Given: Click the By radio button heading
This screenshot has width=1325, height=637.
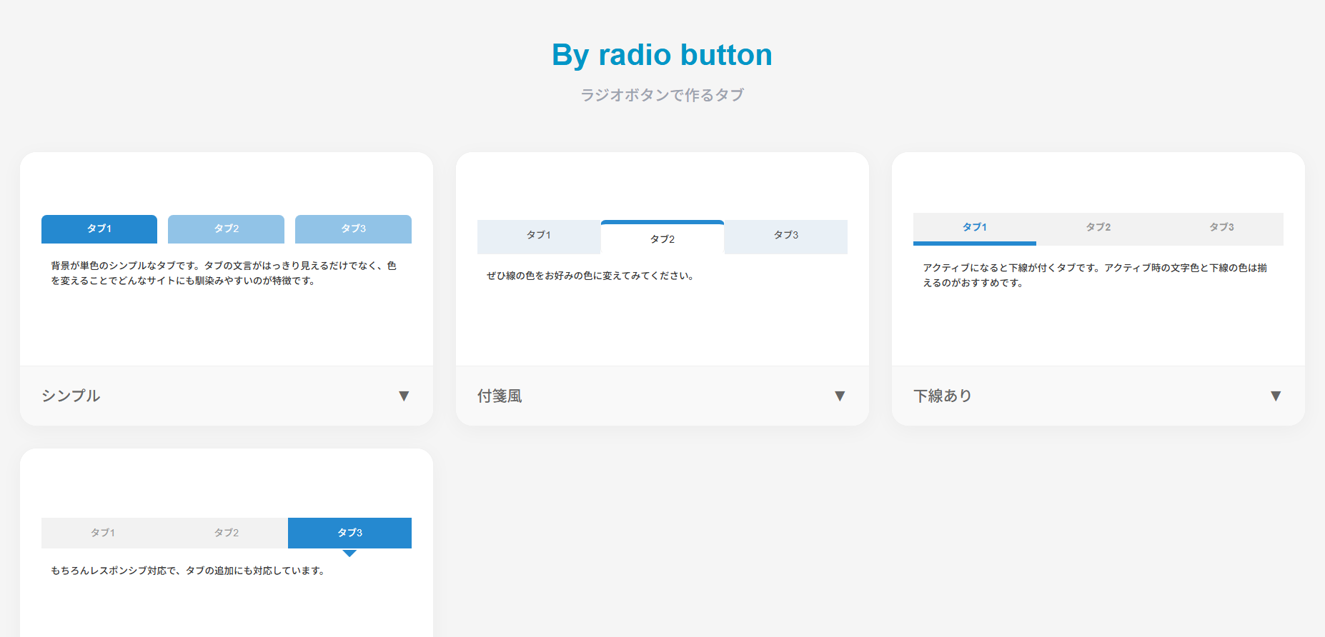Looking at the screenshot, I should [x=661, y=54].
